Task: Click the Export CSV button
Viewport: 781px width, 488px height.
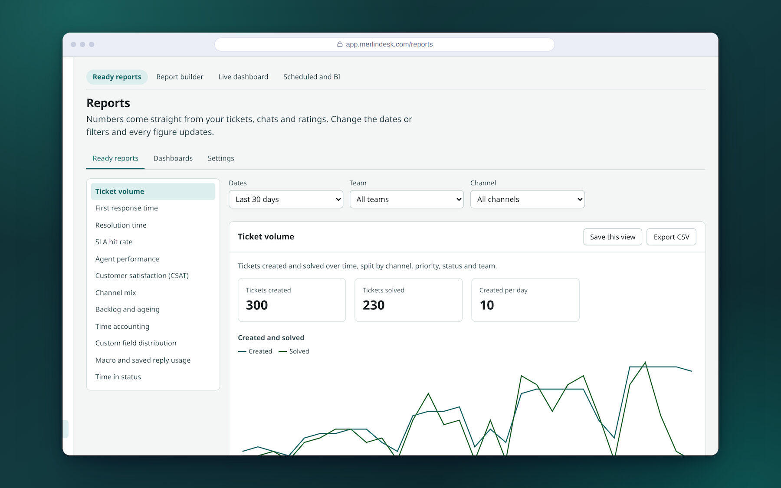Action: point(671,237)
